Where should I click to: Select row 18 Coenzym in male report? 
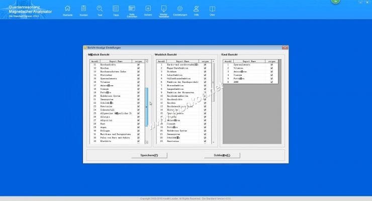(117, 89)
